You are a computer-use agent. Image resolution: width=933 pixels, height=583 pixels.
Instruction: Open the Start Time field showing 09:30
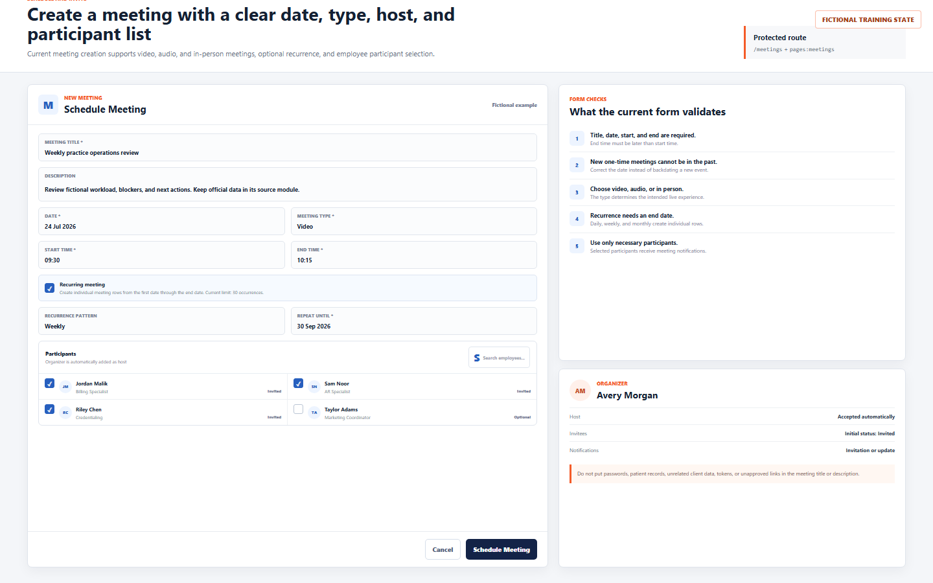tap(161, 255)
